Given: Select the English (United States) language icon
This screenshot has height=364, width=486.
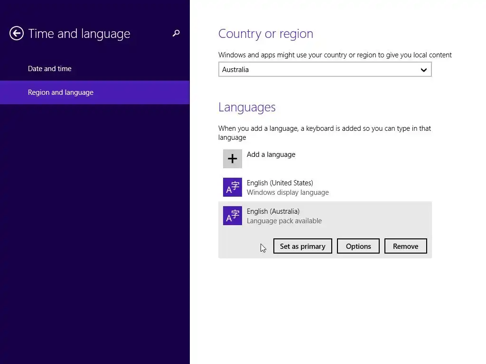Looking at the screenshot, I should click(233, 187).
